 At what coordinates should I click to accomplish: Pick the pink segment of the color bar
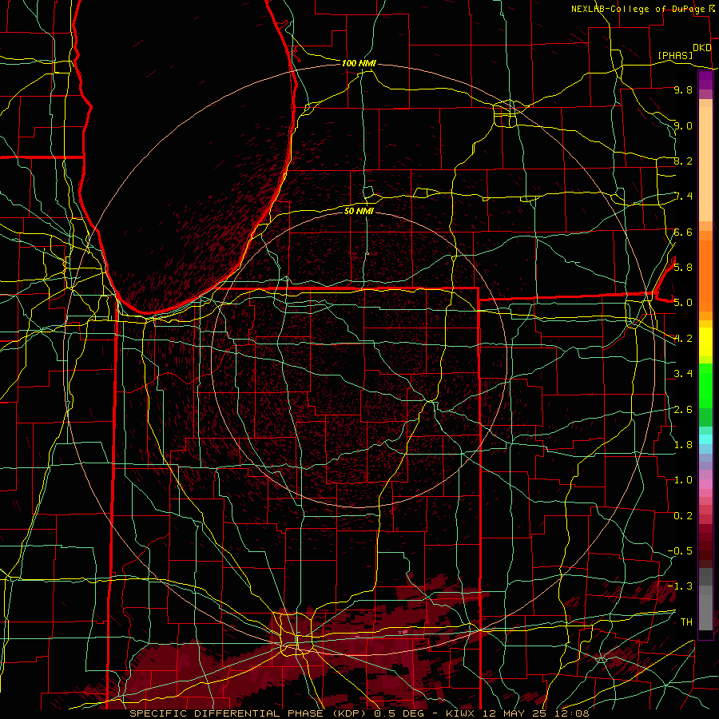(x=705, y=484)
